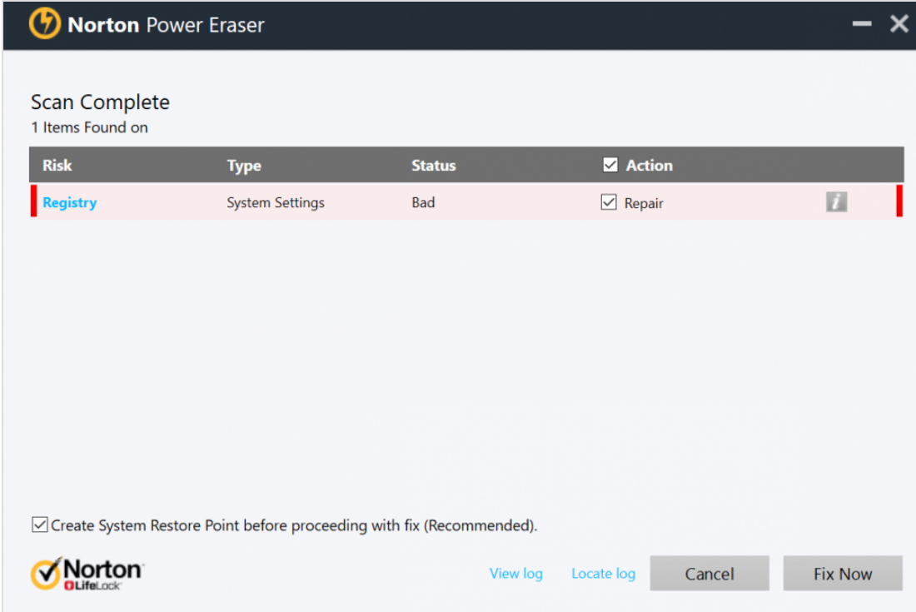
Task: Minimize the Norton Power Eraser window
Action: click(862, 24)
